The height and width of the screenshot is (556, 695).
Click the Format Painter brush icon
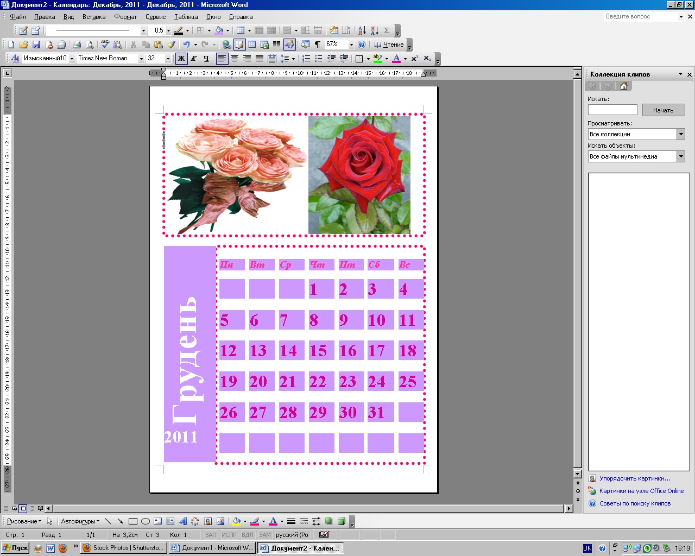point(171,45)
